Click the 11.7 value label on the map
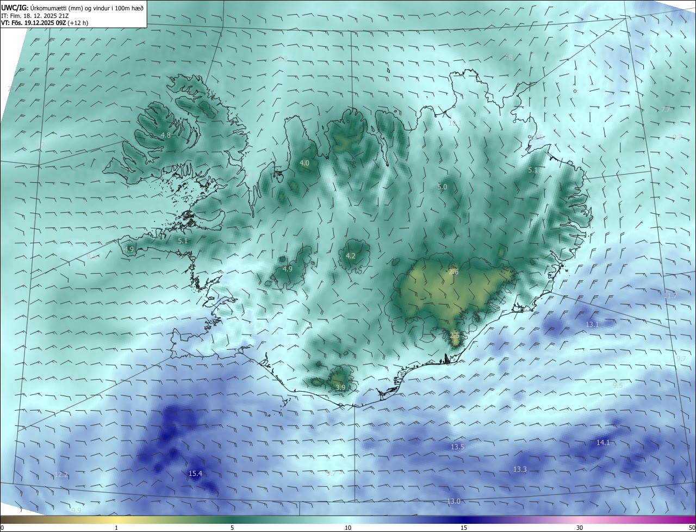The width and height of the screenshot is (696, 532). 670,295
